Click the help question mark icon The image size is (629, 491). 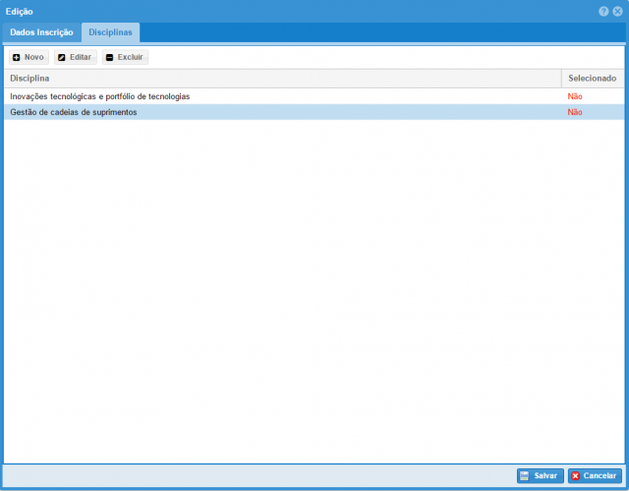click(603, 11)
